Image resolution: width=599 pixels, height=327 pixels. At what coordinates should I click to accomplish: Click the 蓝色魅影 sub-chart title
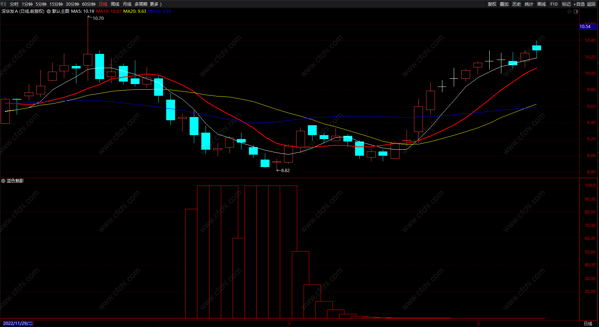click(15, 181)
